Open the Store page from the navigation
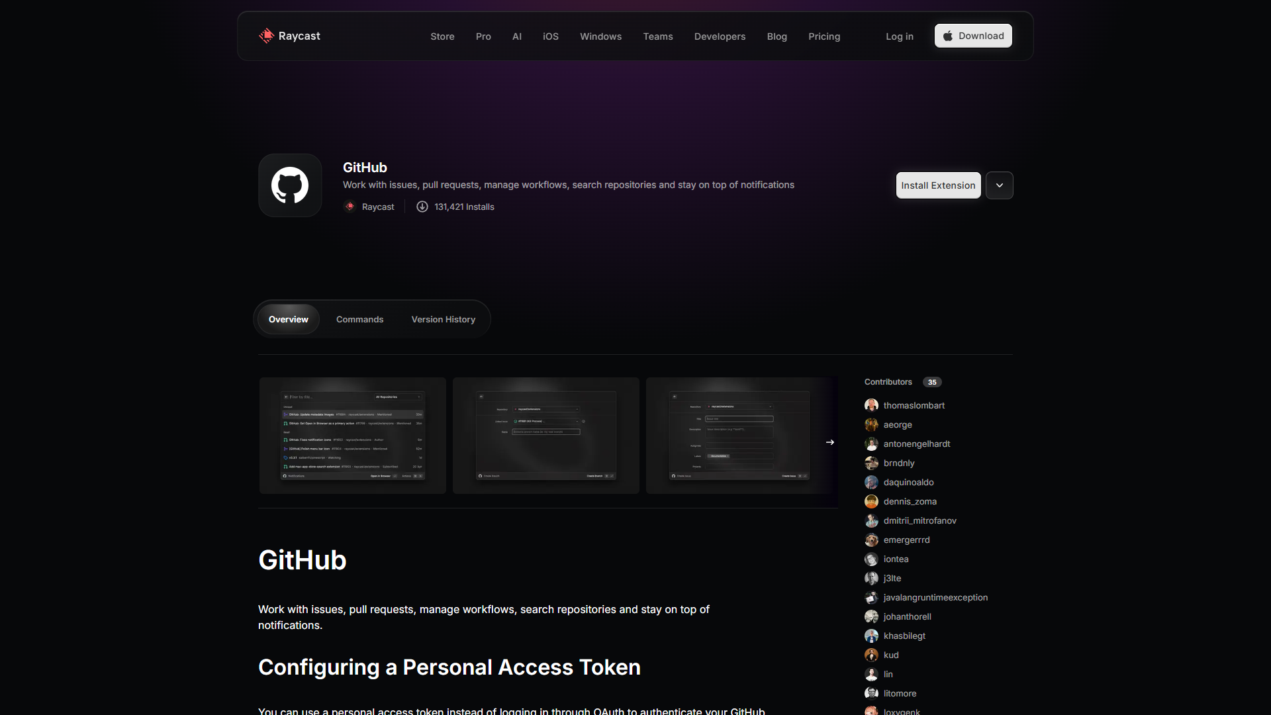This screenshot has height=715, width=1271. pos(442,36)
